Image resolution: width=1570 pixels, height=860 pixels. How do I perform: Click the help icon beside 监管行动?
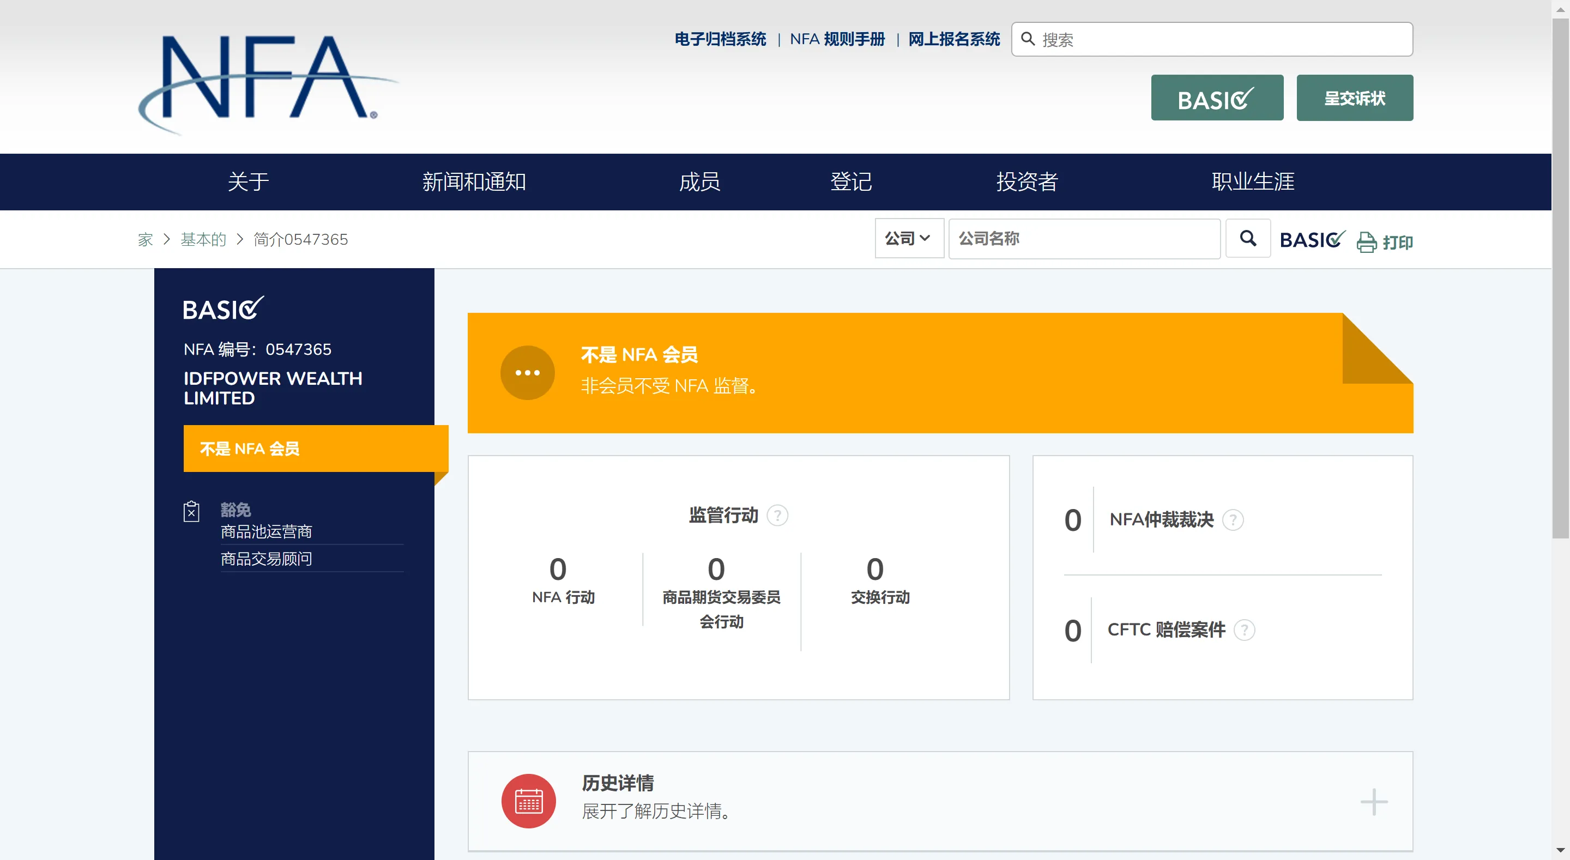777,516
